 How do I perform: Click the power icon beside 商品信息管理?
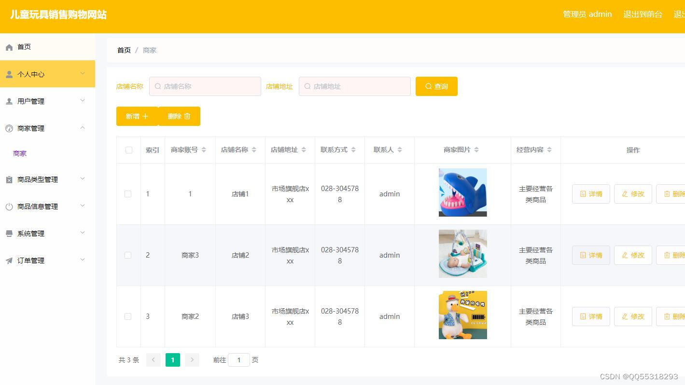click(x=9, y=206)
